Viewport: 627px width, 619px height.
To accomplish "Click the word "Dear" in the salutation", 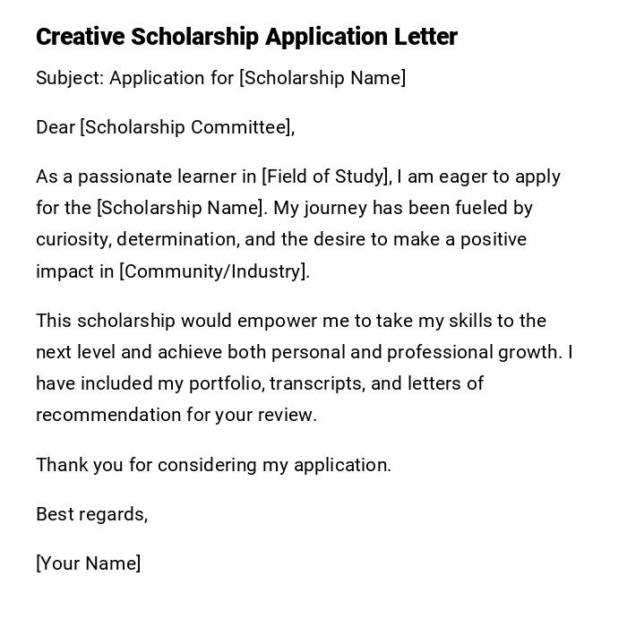I will click(56, 127).
